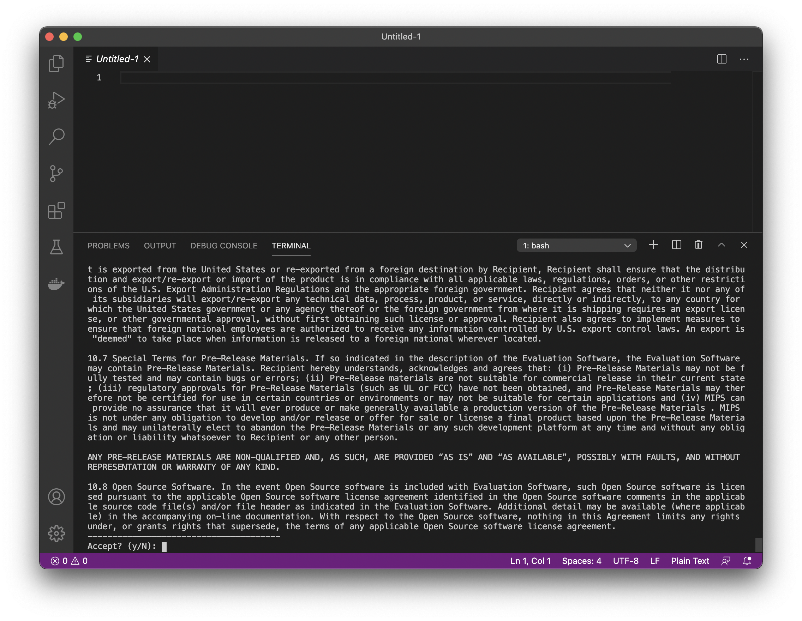Click into editor line 1 text area
This screenshot has height=621, width=802.
(395, 78)
